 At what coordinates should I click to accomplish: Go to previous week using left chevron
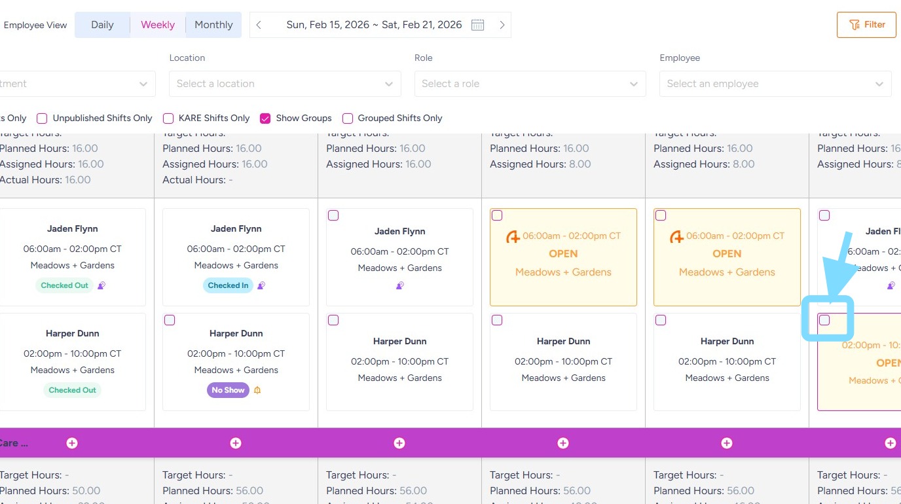(x=259, y=25)
